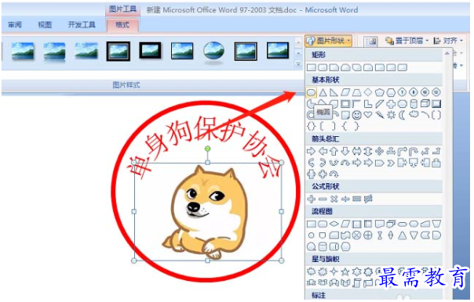Select the flowchart Document shape
Image resolution: width=474 pixels, height=302 pixels.
pyautogui.click(x=379, y=224)
